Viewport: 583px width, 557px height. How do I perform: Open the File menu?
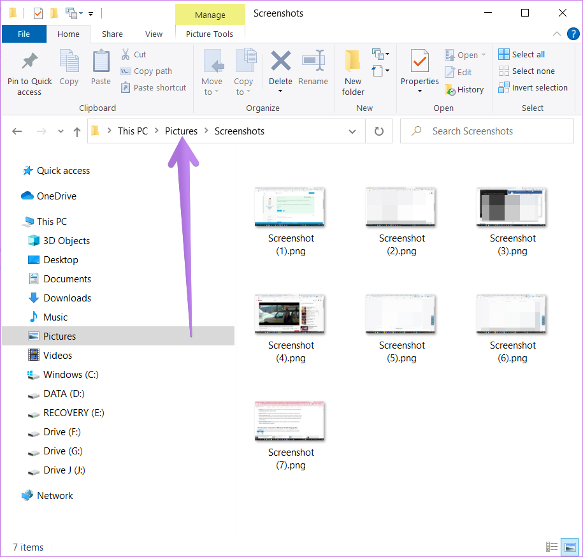[x=24, y=34]
